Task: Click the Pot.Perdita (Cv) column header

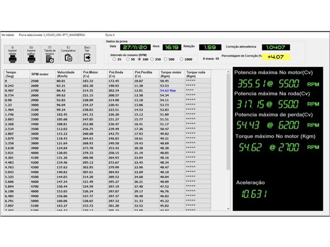Action: (x=146, y=74)
